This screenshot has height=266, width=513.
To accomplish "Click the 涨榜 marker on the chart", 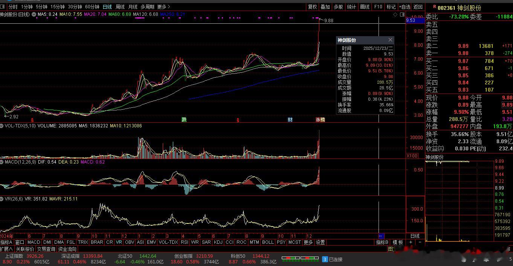I will click(x=320, y=120).
